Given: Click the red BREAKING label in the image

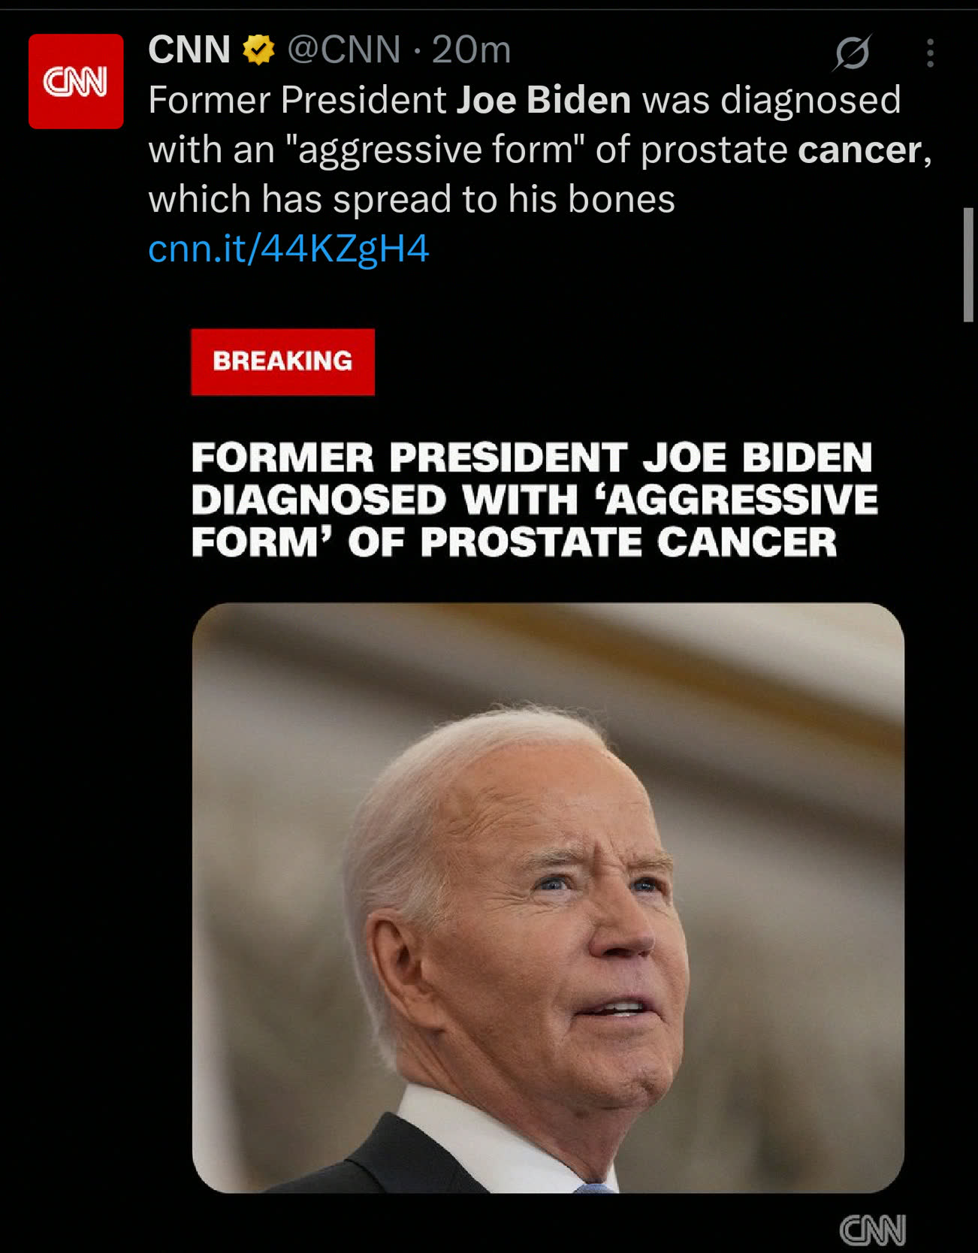Looking at the screenshot, I should (x=282, y=361).
